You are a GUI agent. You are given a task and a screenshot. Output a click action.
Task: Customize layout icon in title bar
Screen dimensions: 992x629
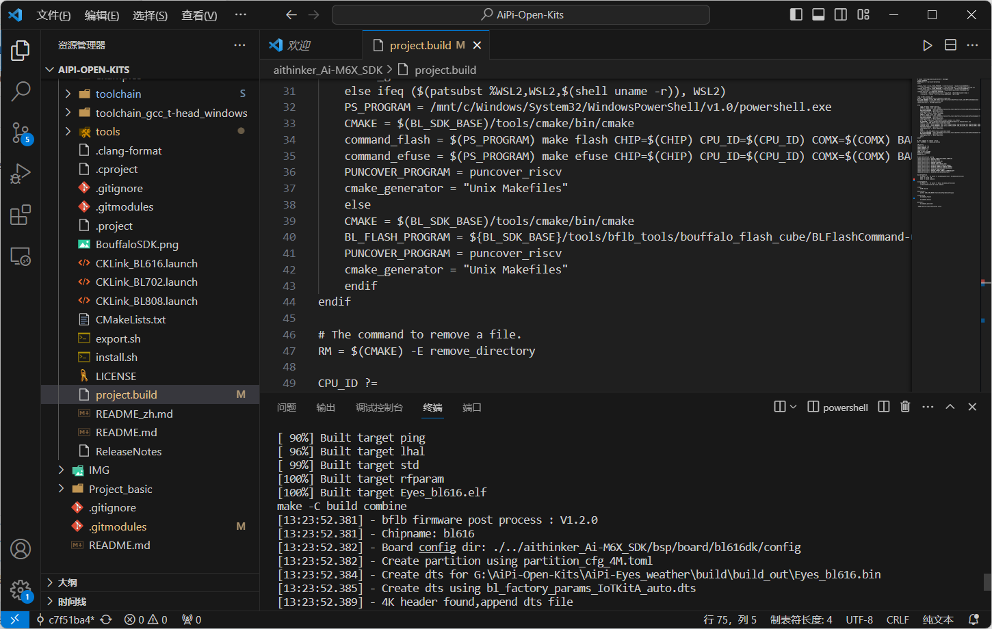[863, 15]
